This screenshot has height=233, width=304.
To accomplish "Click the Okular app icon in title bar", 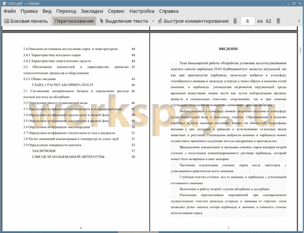I will pos(4,3).
